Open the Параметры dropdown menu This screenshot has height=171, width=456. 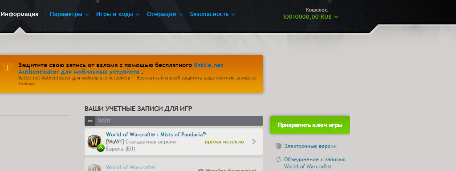(x=69, y=14)
